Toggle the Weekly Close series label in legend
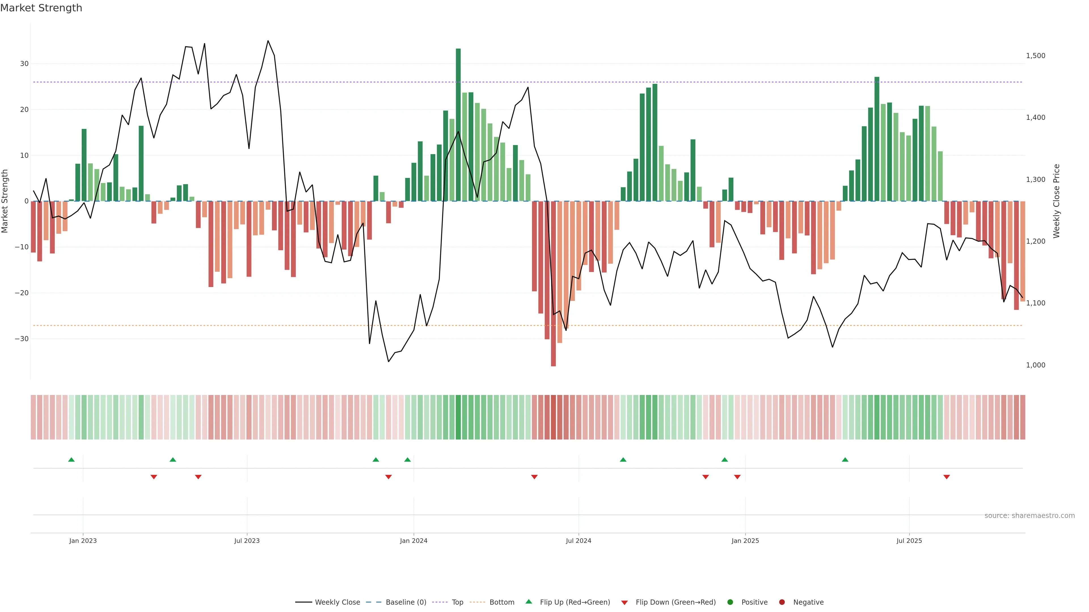Screen dimensions: 1089x612 337,602
